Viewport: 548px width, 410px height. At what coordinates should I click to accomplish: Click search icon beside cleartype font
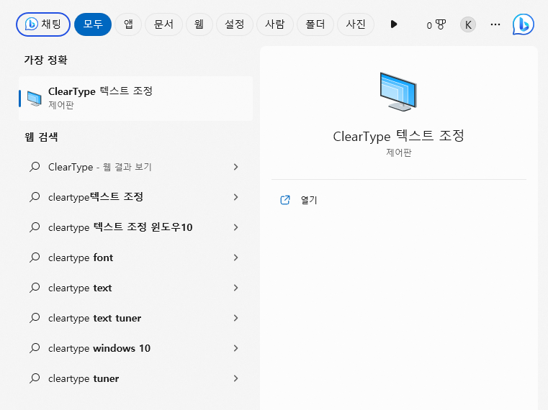point(35,258)
